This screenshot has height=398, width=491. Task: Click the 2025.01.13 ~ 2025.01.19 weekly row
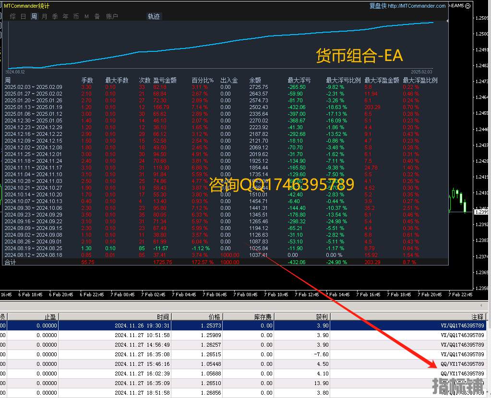[x=34, y=107]
